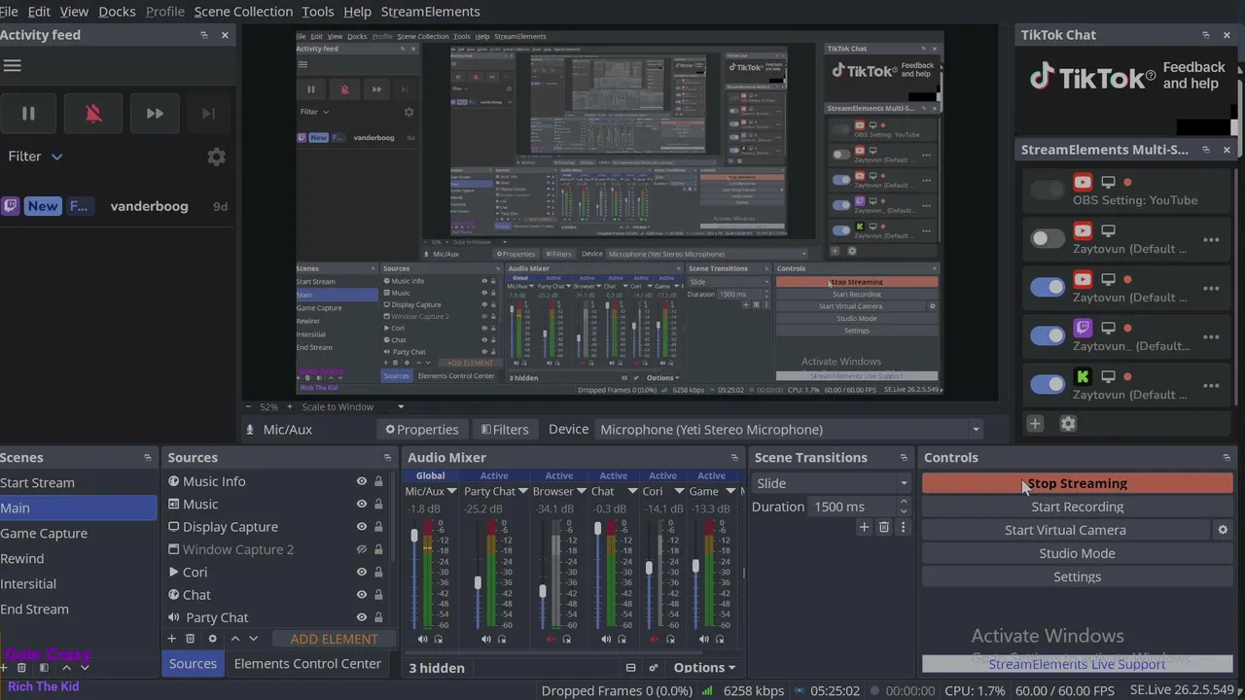Toggle the red mute alerts bell
1245x700 pixels.
(93, 114)
